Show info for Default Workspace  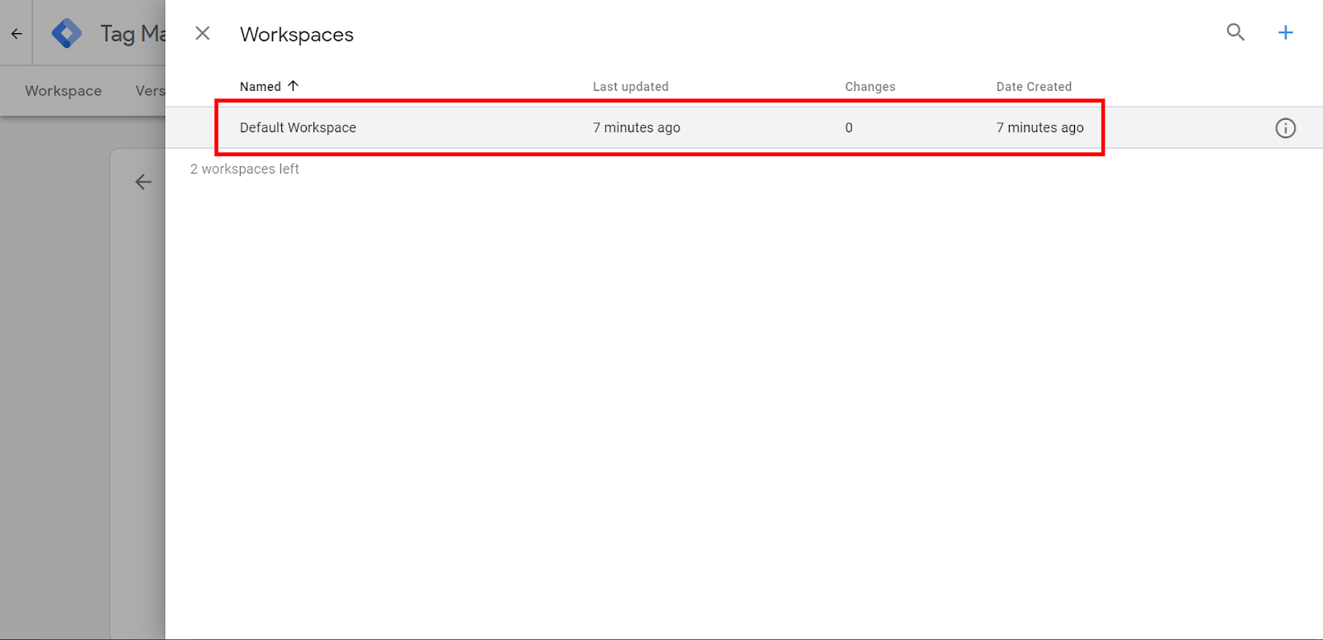point(1285,128)
